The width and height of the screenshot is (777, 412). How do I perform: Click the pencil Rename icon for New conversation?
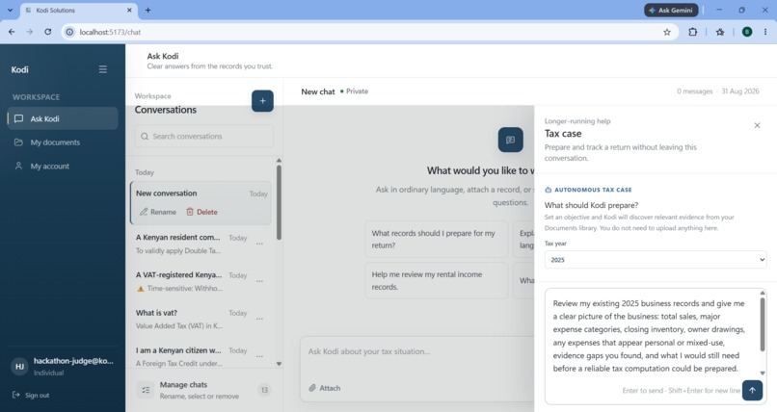click(144, 212)
